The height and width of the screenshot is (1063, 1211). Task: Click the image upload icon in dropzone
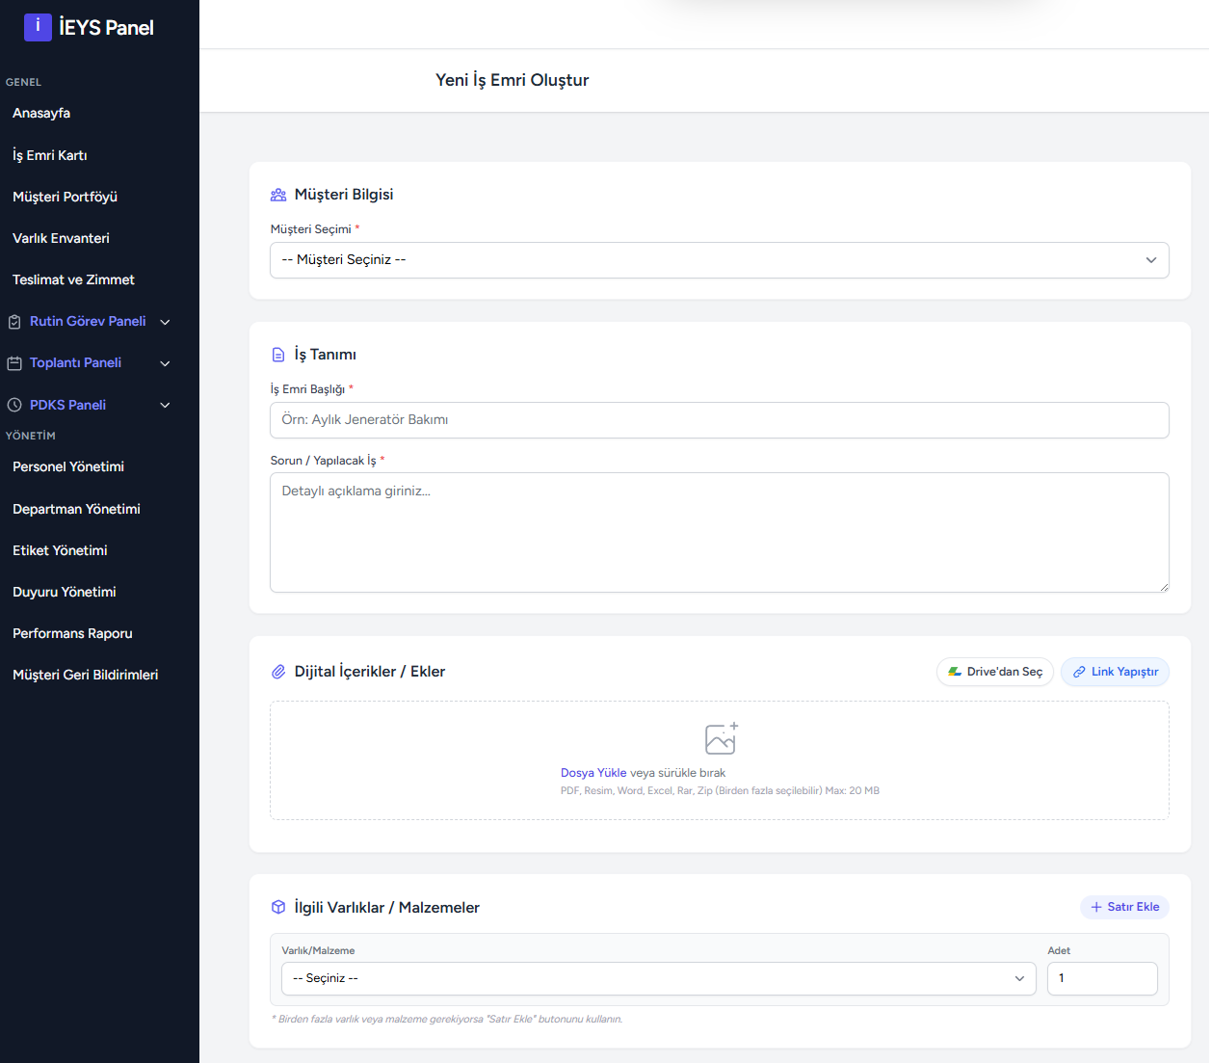pos(721,739)
